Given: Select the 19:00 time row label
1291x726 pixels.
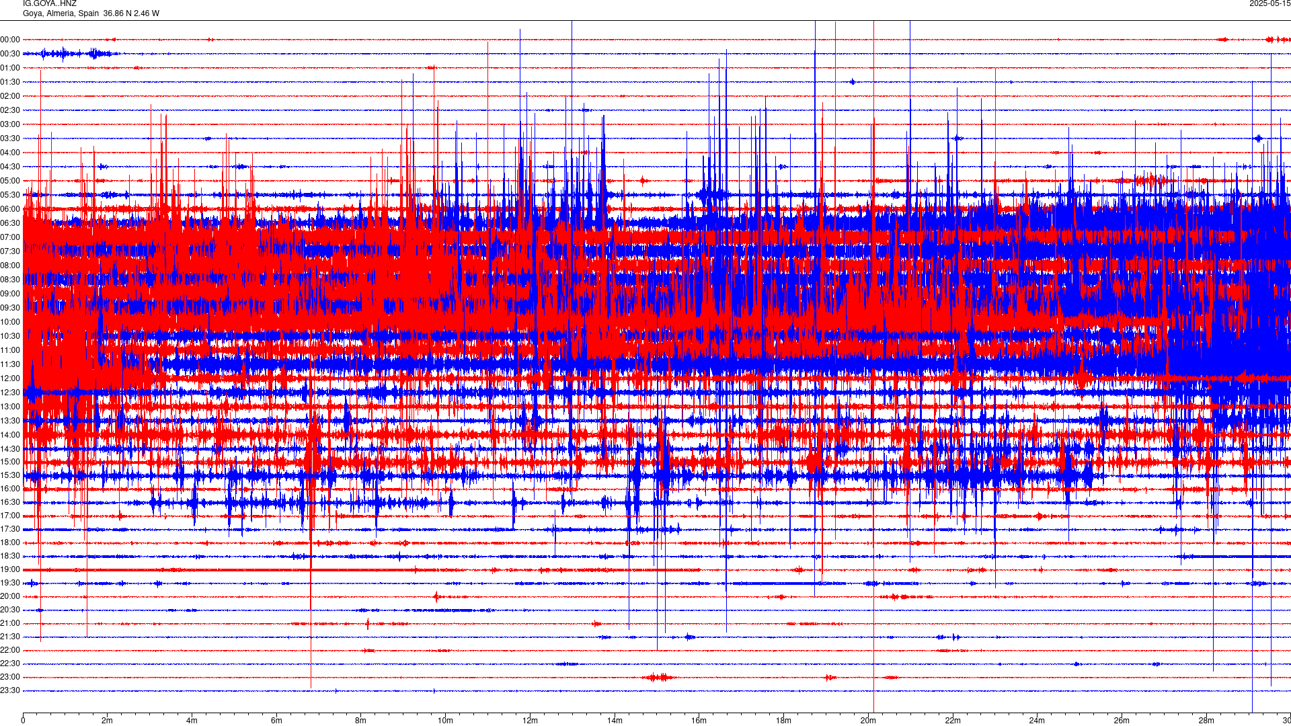Looking at the screenshot, I should (10, 569).
